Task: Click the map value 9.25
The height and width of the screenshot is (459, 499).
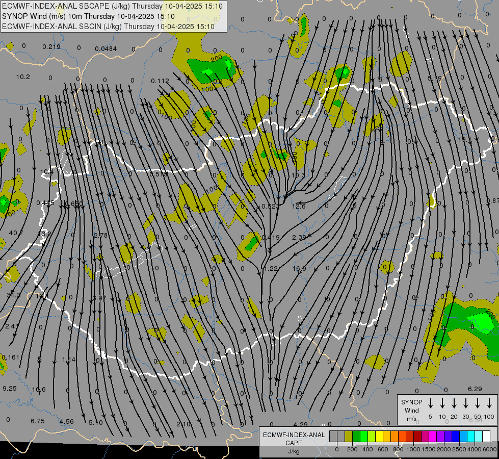Action: click(x=10, y=389)
